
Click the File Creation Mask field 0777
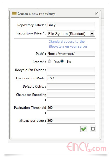pos(71,78)
